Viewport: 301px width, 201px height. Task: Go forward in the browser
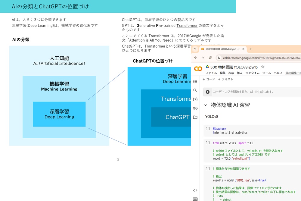(x=203, y=58)
